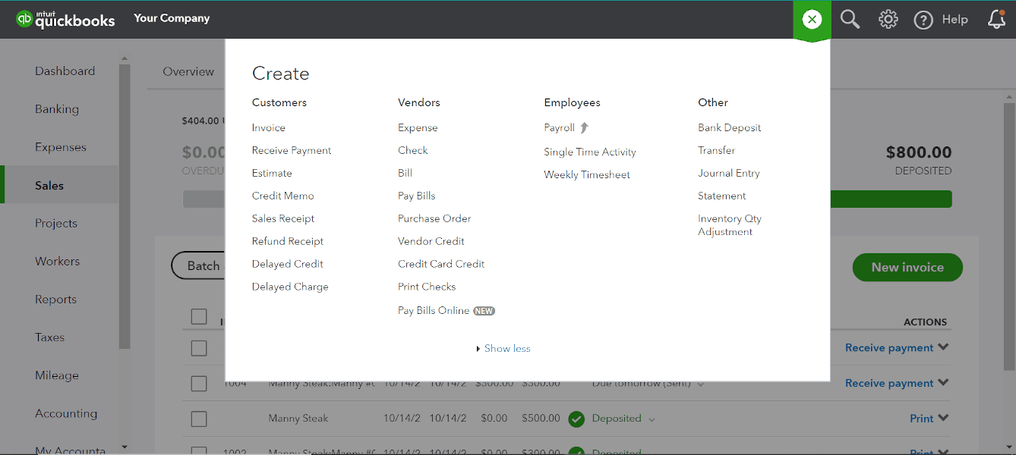The image size is (1016, 455).
Task: Choose Expense under Vendors
Action: (x=418, y=128)
